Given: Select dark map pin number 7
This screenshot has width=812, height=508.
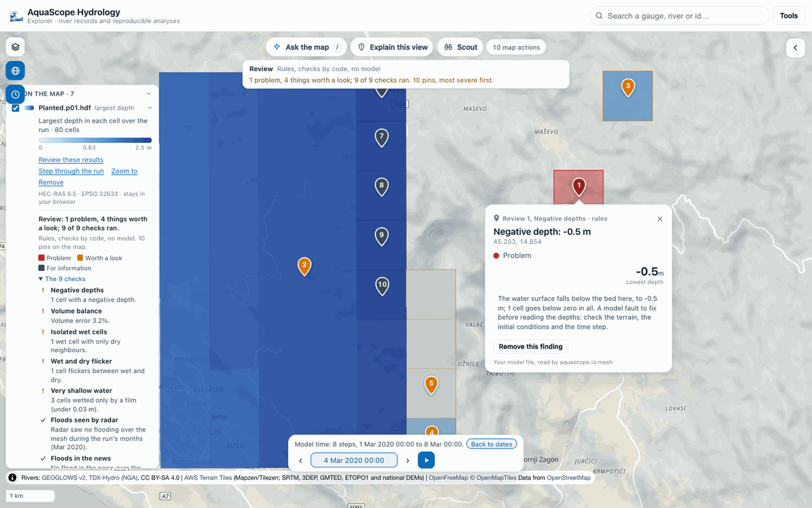Looking at the screenshot, I should pos(382,137).
